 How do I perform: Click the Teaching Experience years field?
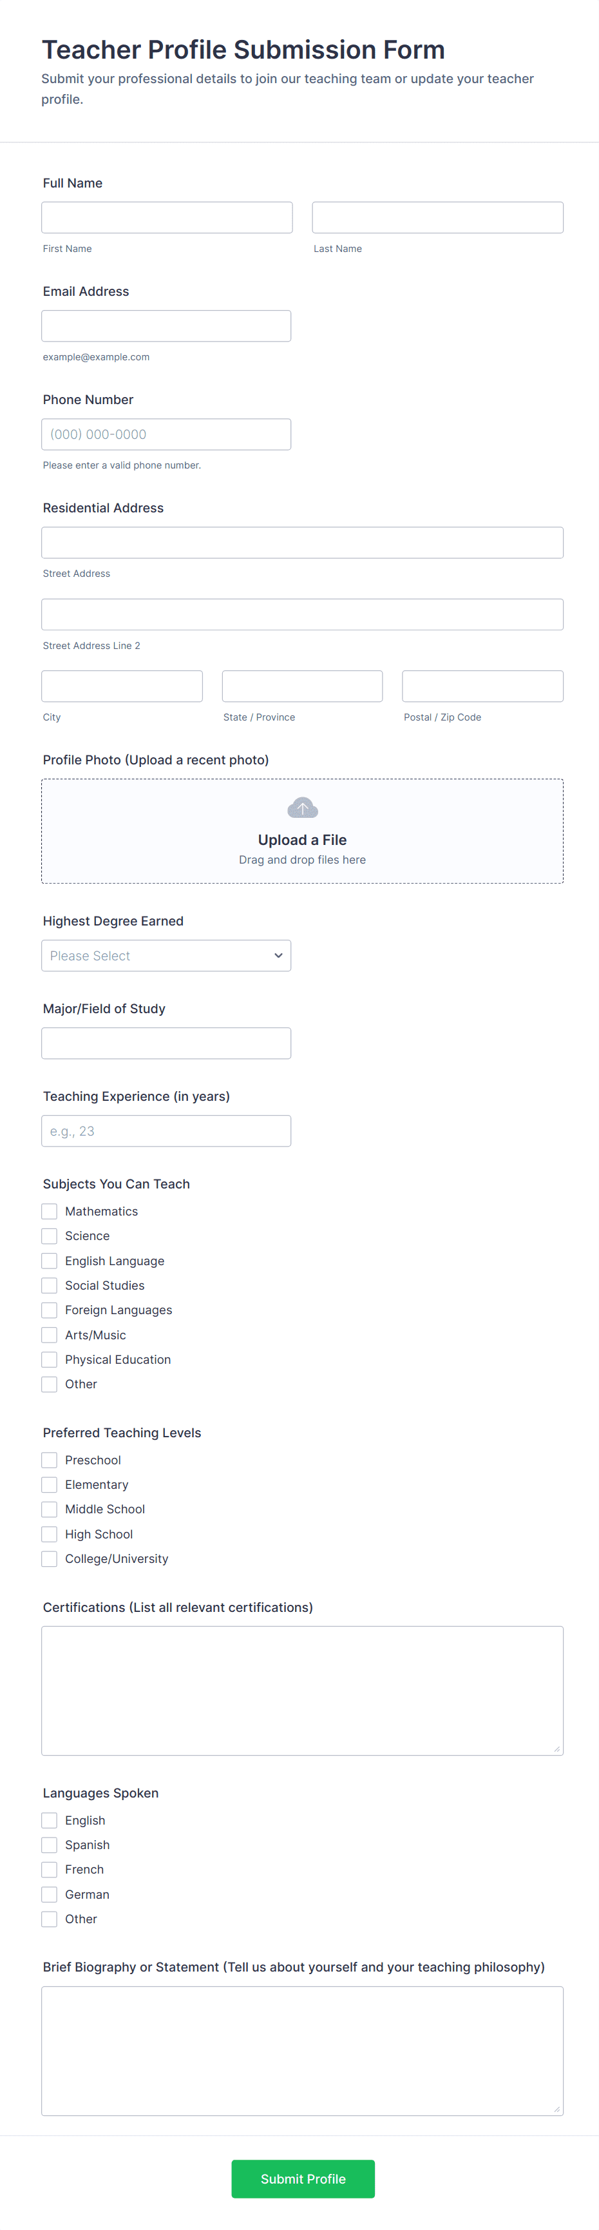[x=166, y=1130]
